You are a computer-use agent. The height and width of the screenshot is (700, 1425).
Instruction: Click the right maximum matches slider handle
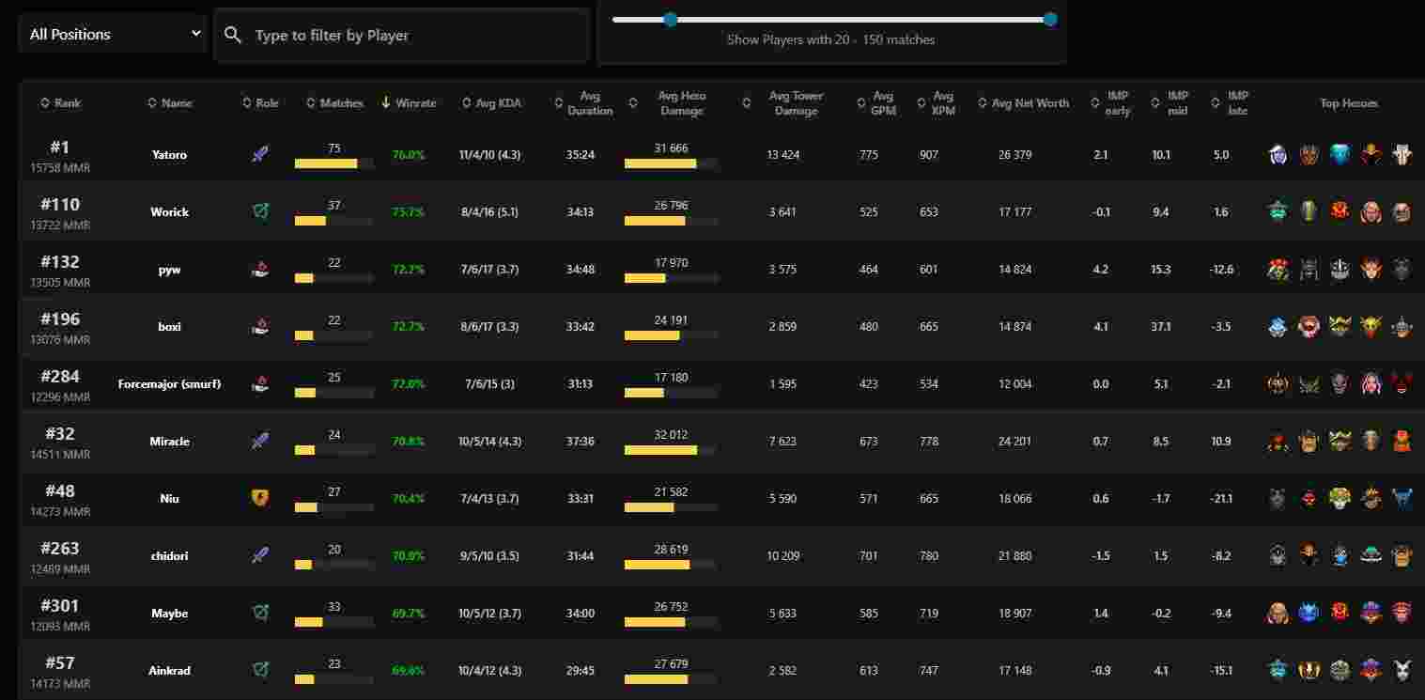(x=1050, y=19)
